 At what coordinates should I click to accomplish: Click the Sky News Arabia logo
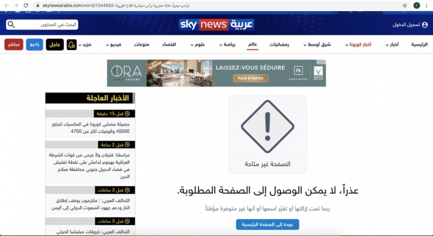point(216,25)
